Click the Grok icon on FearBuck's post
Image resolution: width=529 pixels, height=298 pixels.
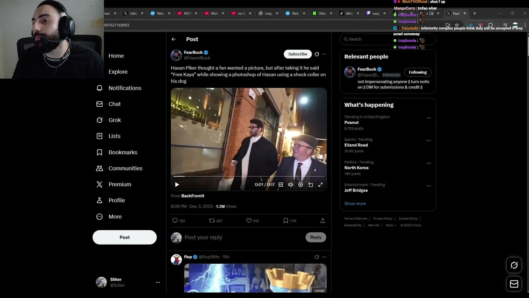[x=317, y=54]
